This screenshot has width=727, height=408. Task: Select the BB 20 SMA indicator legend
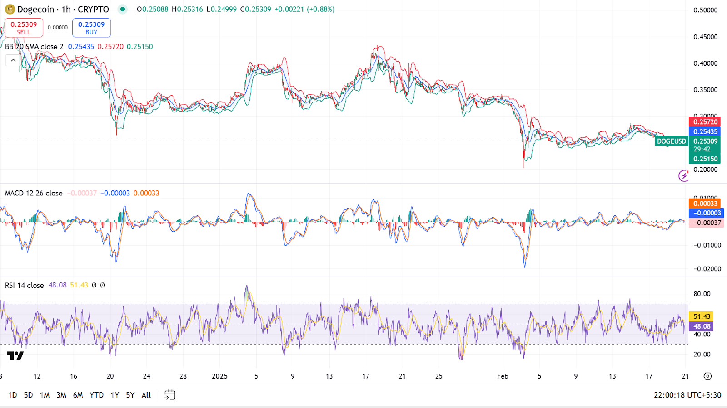34,47
